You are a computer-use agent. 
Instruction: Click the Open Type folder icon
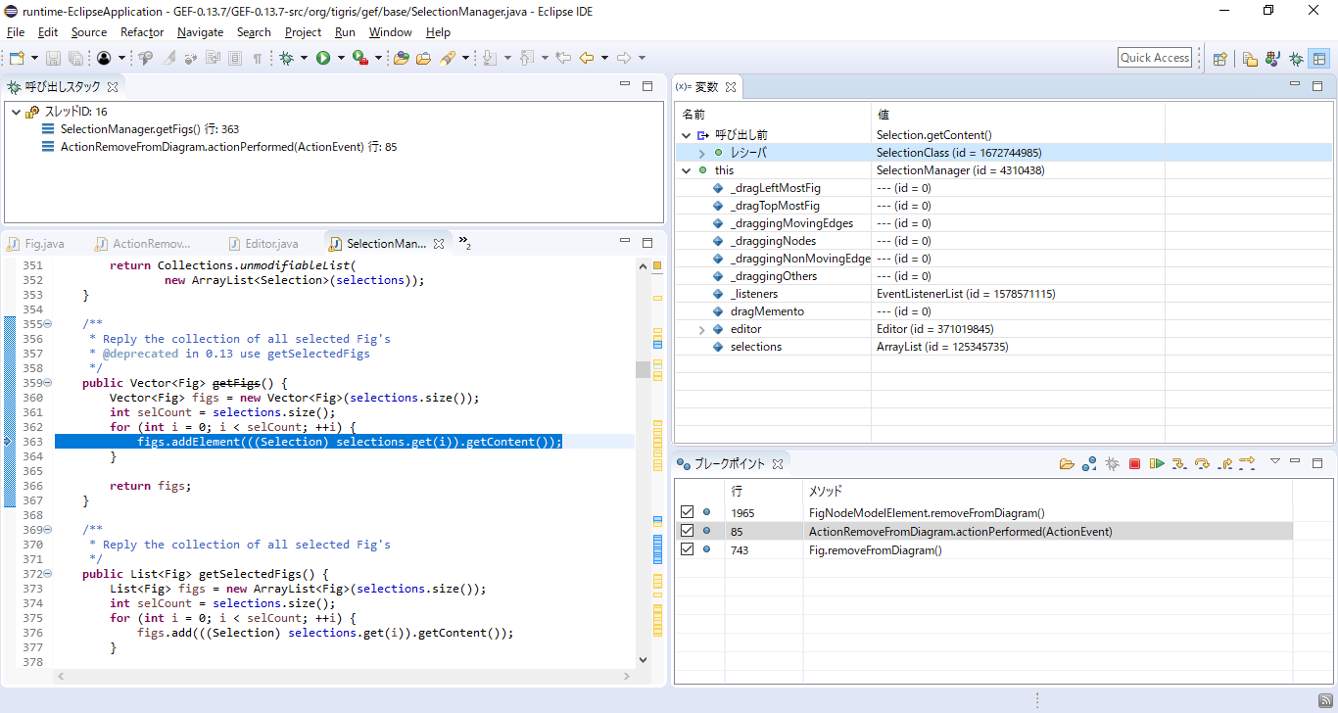[x=401, y=58]
